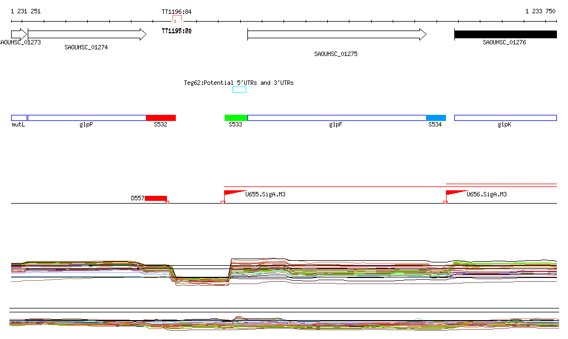Click the small red square under U655 flag
The width and height of the screenshot is (568, 339).
(x=223, y=202)
